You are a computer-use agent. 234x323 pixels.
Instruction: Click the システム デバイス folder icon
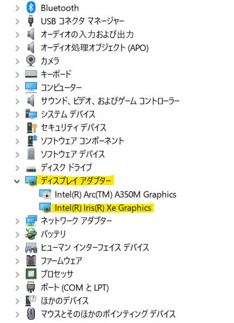click(31, 114)
